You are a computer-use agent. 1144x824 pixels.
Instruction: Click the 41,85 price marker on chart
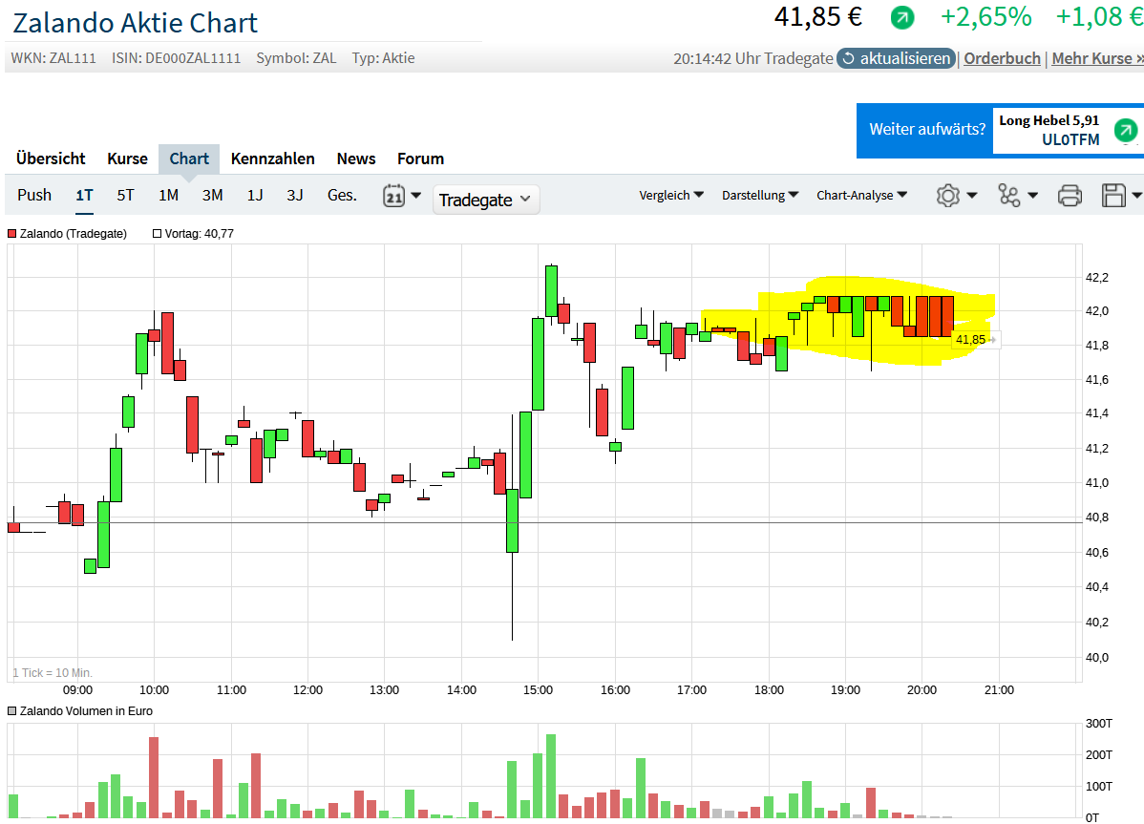click(970, 339)
